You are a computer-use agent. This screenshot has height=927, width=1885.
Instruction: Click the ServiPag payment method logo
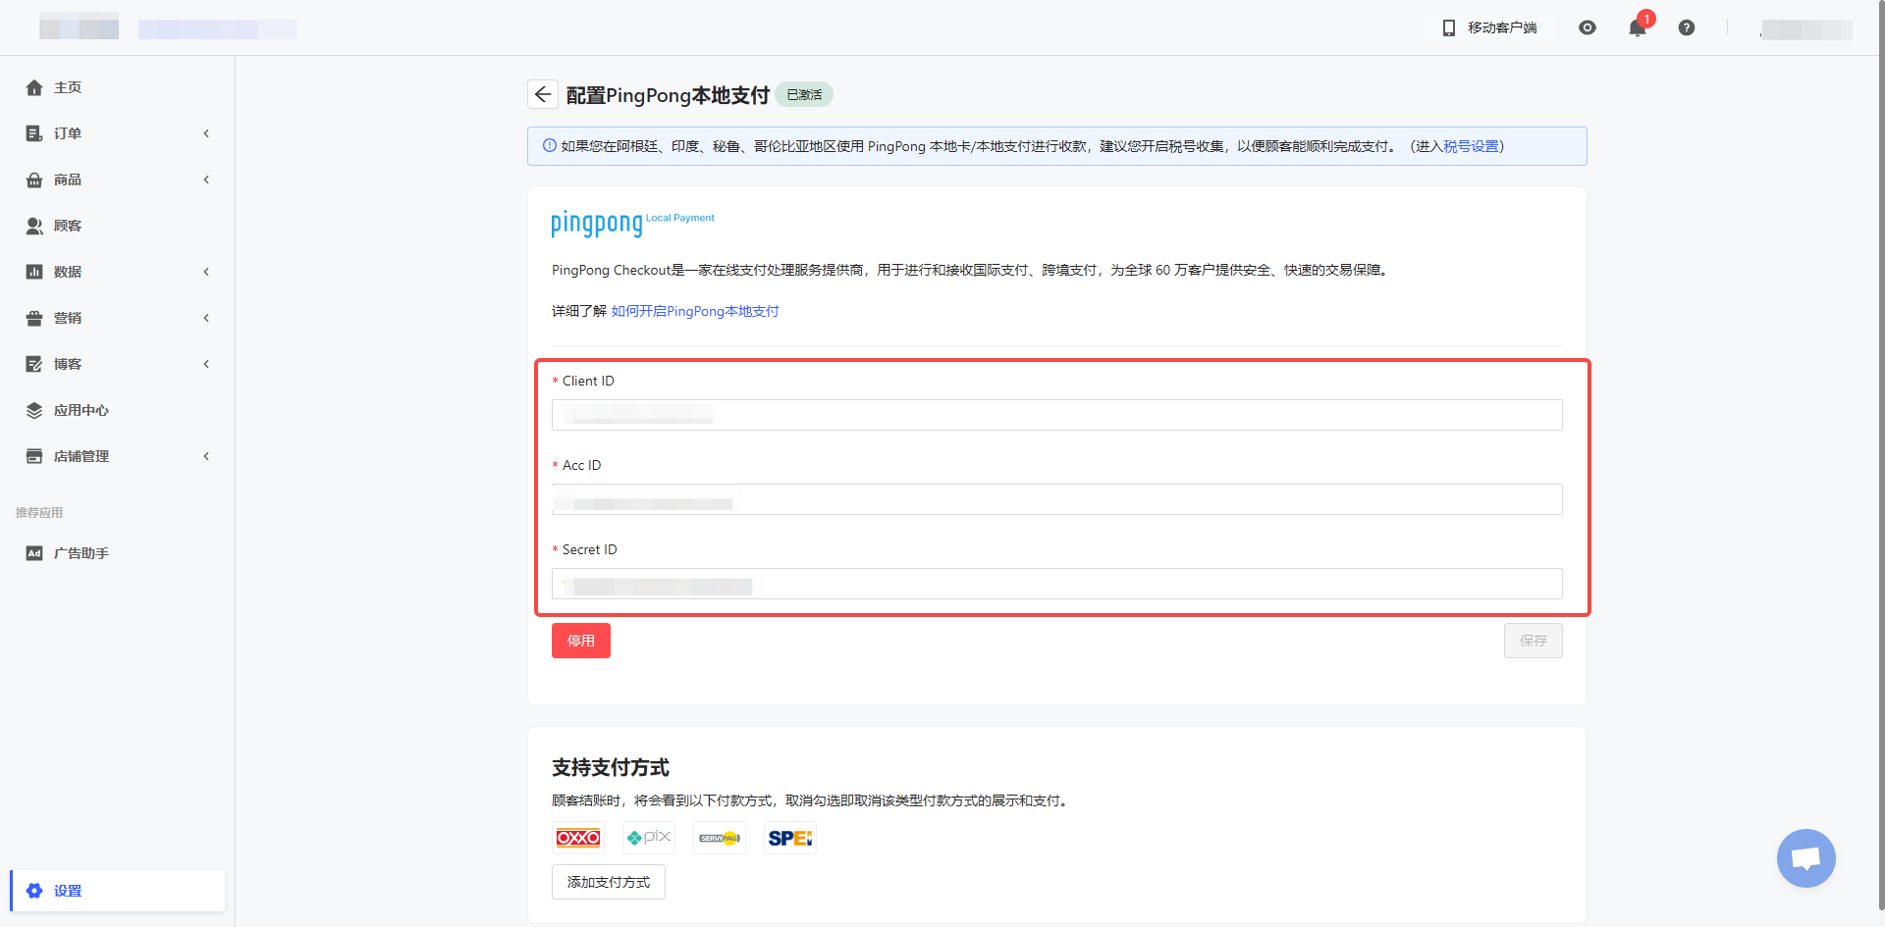click(720, 838)
